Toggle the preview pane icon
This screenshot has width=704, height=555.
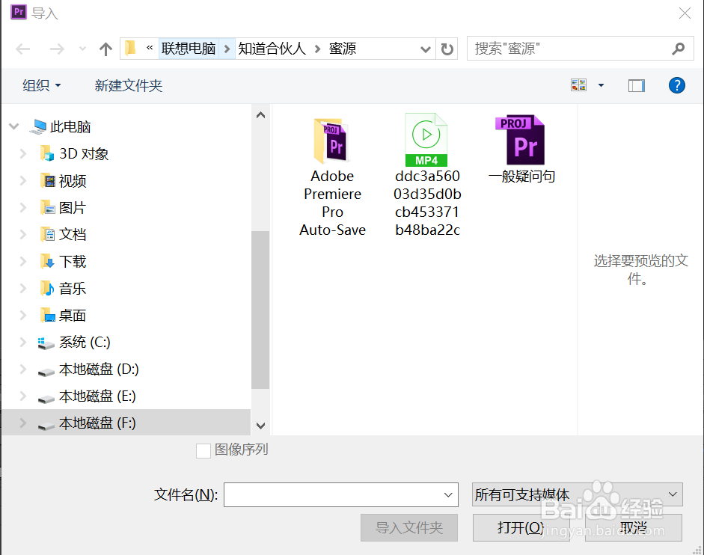coord(636,85)
